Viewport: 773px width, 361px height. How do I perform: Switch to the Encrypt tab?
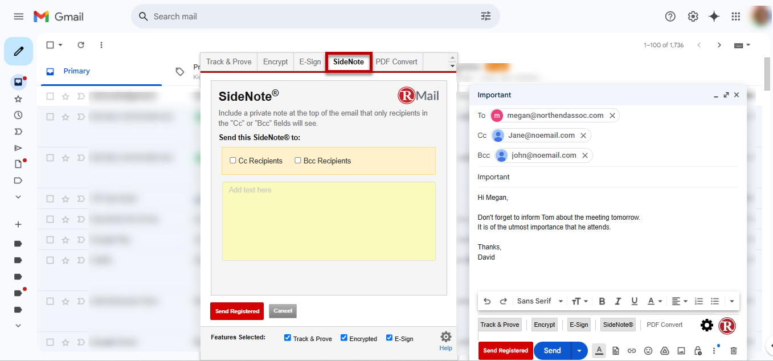pyautogui.click(x=275, y=61)
